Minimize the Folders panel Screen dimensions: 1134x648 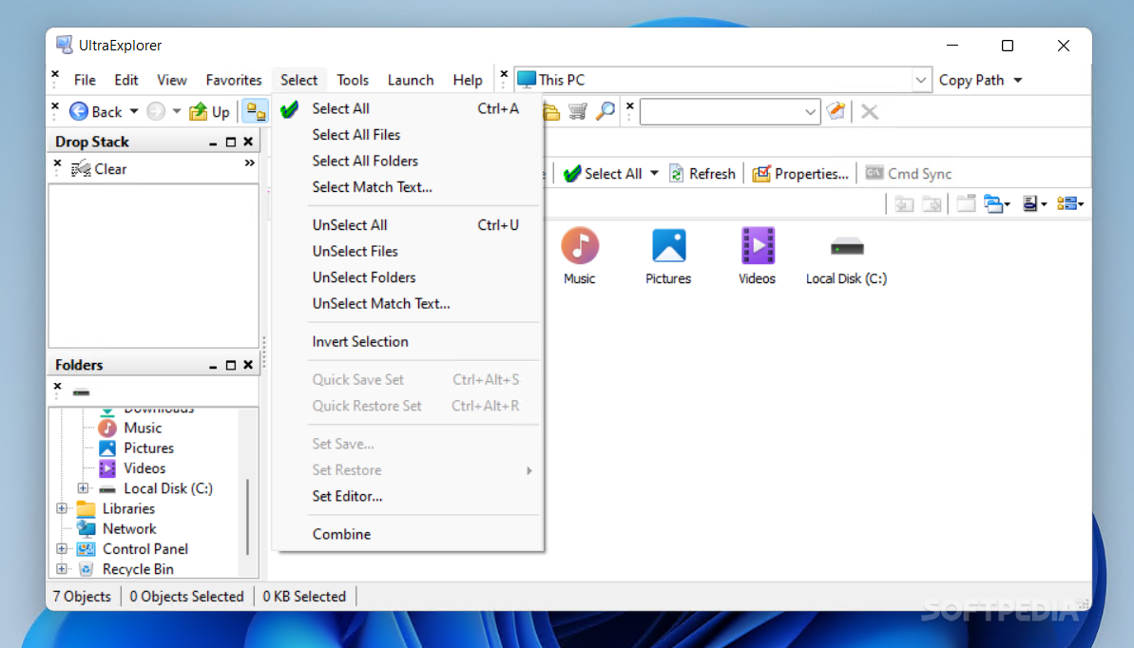tap(213, 366)
